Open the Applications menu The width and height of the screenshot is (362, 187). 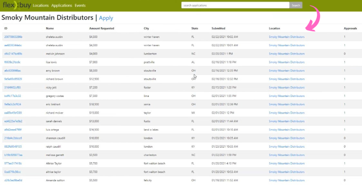[x=62, y=5]
